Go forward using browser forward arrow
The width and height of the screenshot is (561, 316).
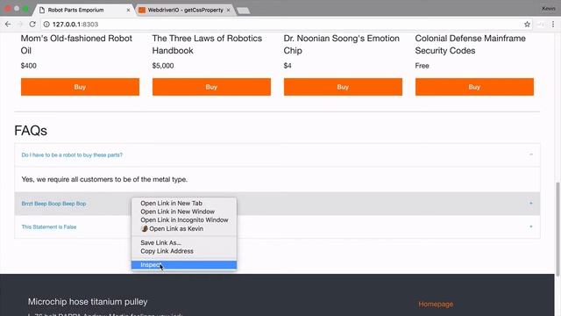19,24
